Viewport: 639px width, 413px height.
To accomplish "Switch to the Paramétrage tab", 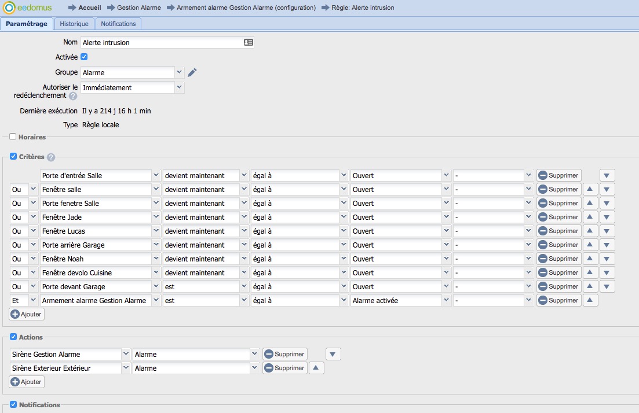I will tap(27, 24).
